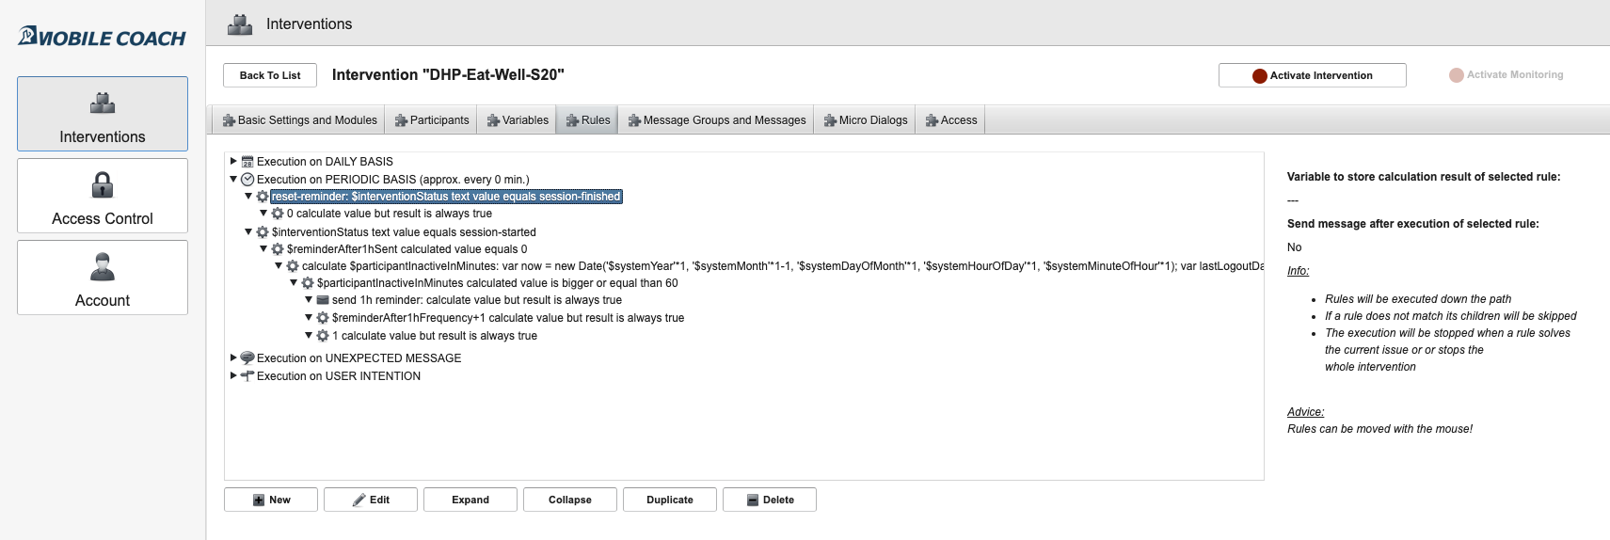This screenshot has width=1610, height=540.
Task: Expand Execution on DAILY BASIS node
Action: 233,162
